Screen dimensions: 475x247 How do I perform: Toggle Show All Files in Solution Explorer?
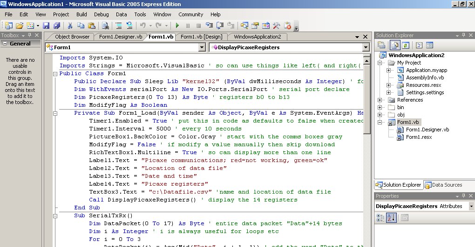click(x=395, y=45)
